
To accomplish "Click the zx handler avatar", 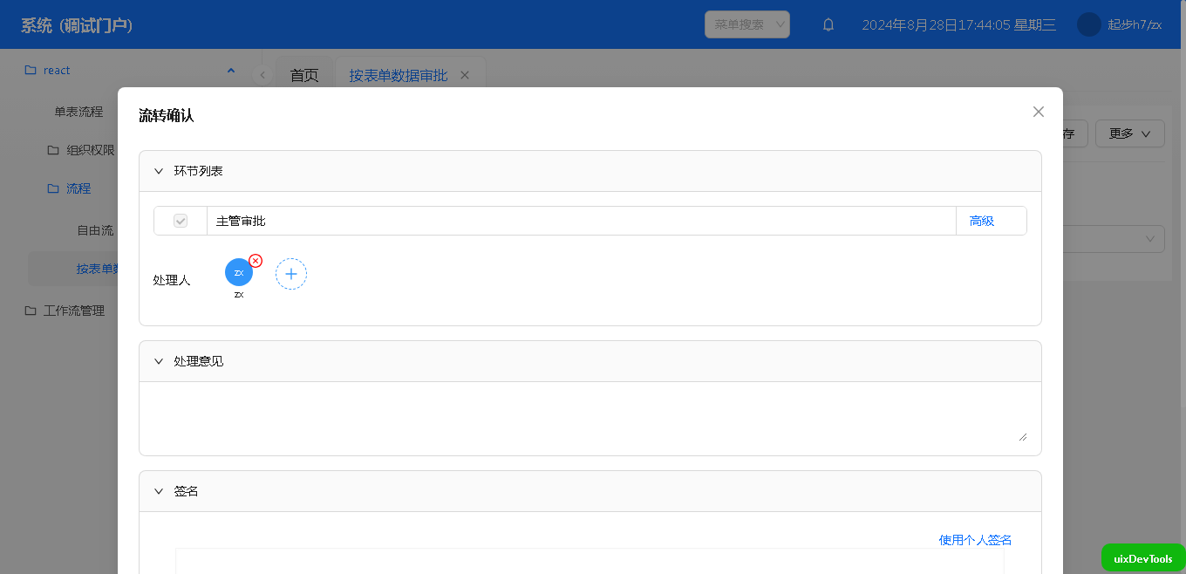I will (x=239, y=272).
